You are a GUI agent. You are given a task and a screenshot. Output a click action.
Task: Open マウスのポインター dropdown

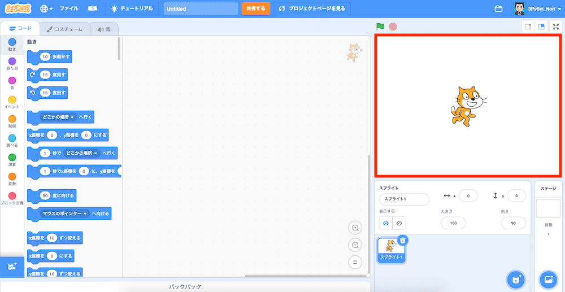pyautogui.click(x=65, y=213)
